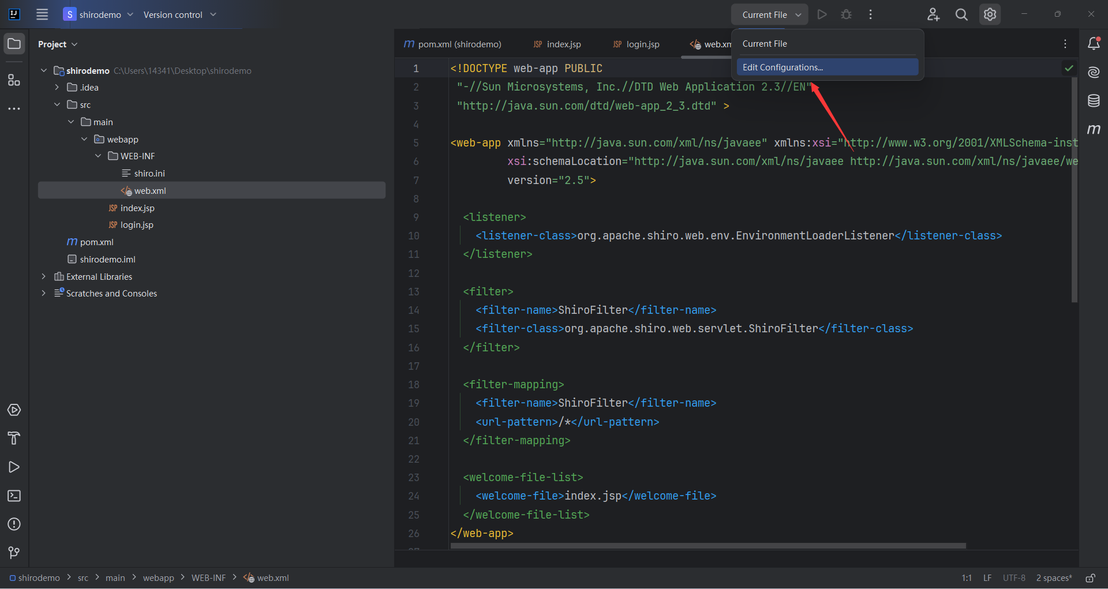
Task: Switch to pom.xml (shirodemo) tab
Action: pyautogui.click(x=452, y=44)
